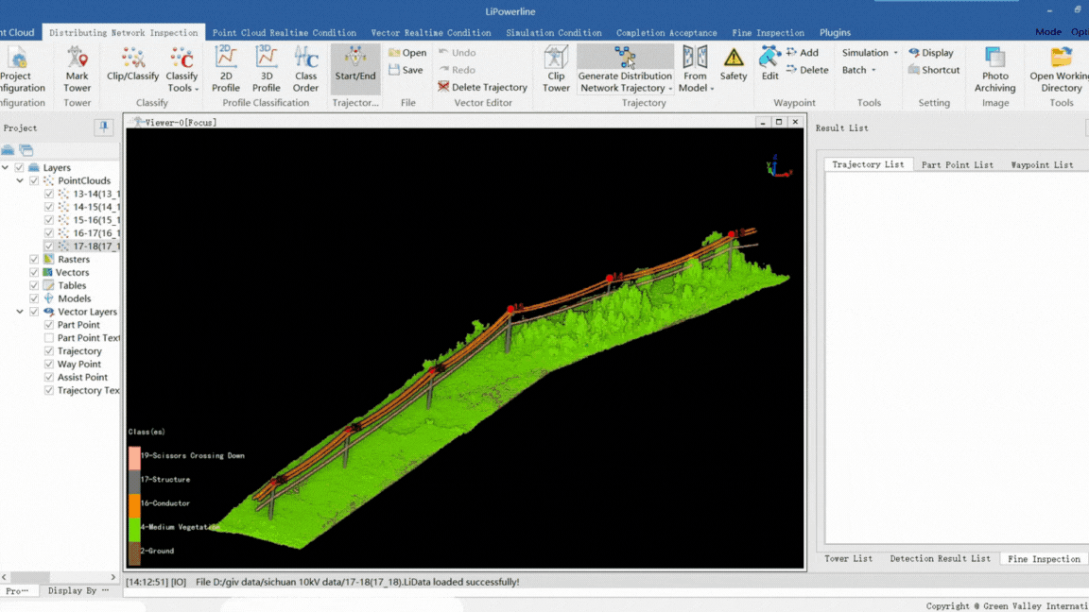Toggle the Way Point layer checkbox
1089x612 pixels.
48,365
